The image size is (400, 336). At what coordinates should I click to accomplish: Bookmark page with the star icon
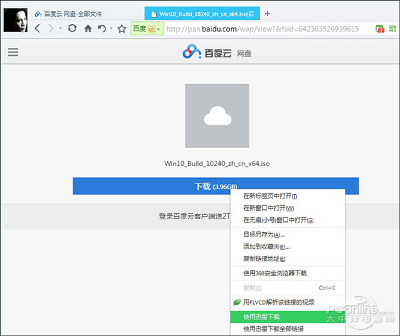122,28
